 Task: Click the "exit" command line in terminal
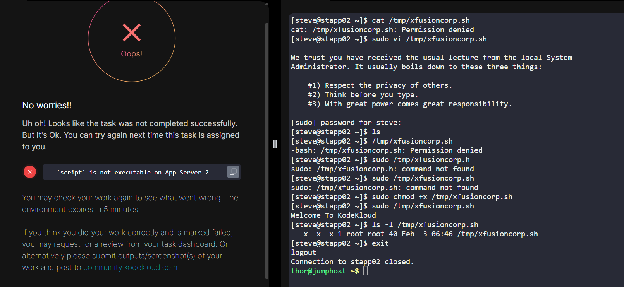pos(380,243)
